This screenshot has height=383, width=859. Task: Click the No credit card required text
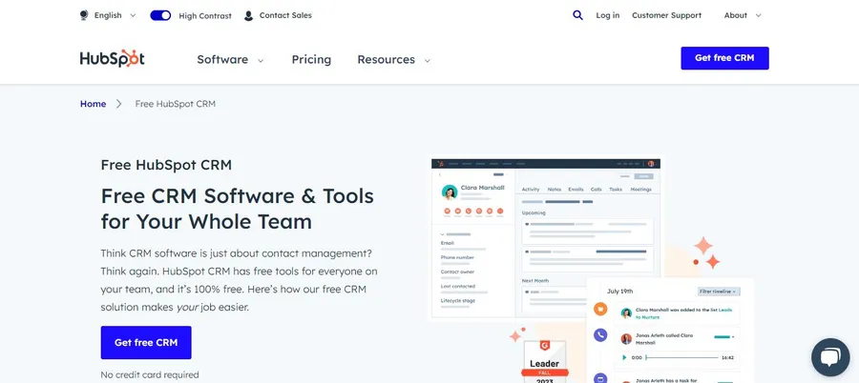tap(150, 374)
